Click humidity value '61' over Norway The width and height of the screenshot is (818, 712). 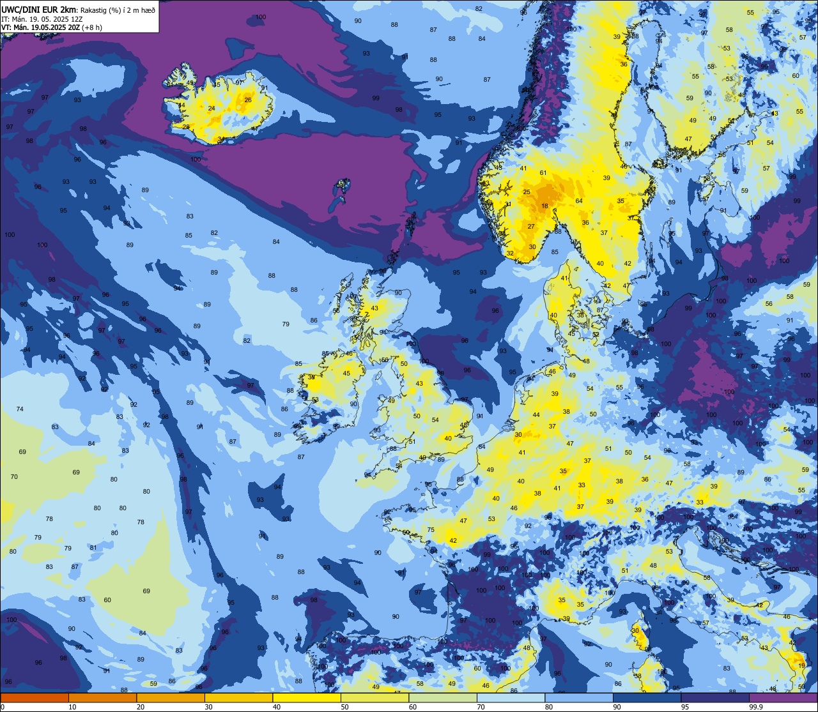[x=543, y=173]
